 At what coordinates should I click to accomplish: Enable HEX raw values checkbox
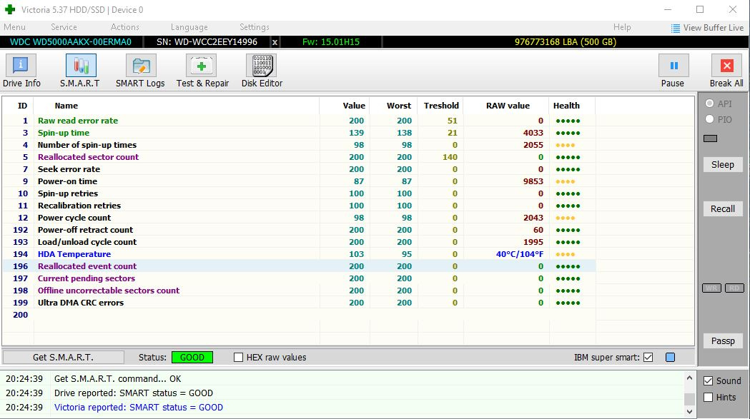pos(239,358)
